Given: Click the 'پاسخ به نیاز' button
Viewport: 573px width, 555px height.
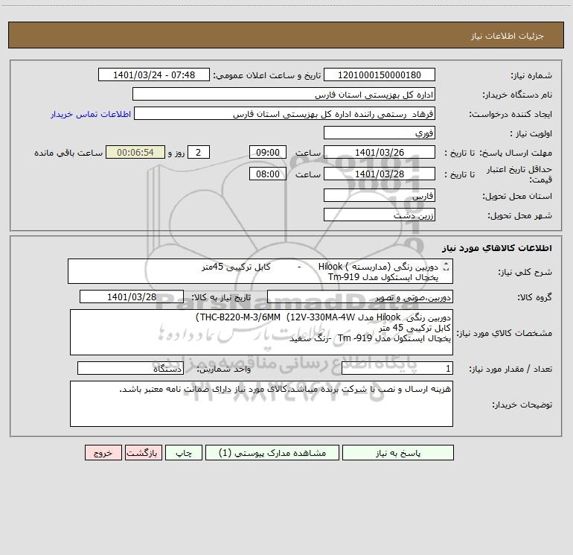Looking at the screenshot, I should click(398, 453).
